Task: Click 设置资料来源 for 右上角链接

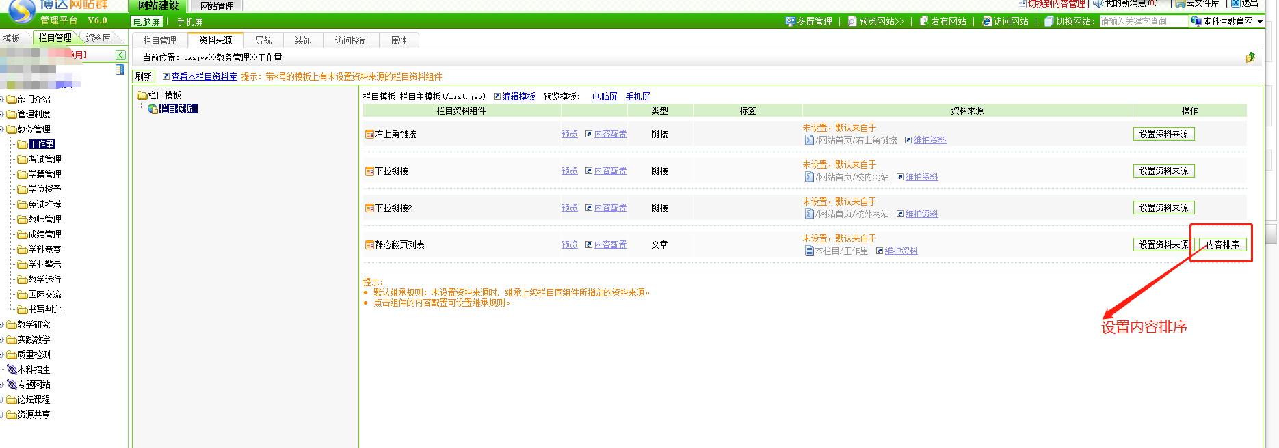Action: point(1163,134)
